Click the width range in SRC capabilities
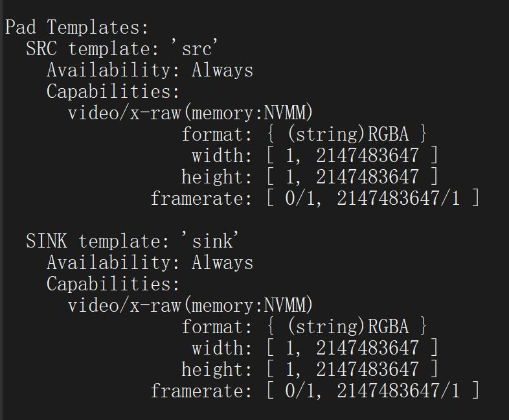 pyautogui.click(x=352, y=156)
